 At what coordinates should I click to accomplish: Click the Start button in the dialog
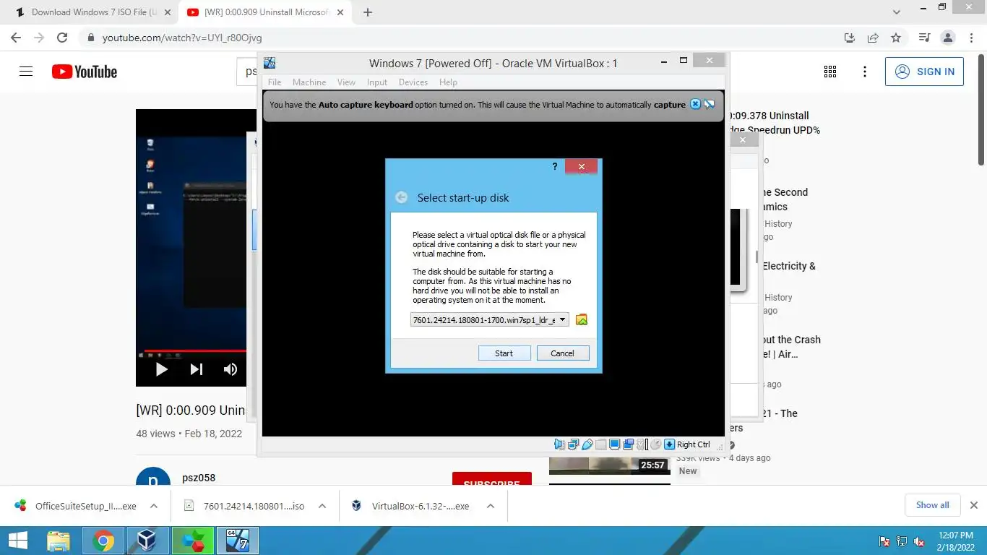click(x=504, y=353)
